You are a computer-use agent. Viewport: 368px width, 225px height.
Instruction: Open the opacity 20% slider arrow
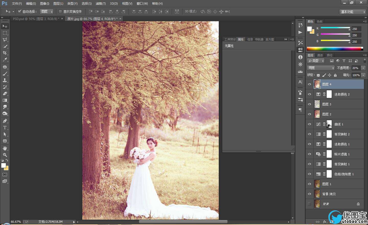[x=363, y=68]
